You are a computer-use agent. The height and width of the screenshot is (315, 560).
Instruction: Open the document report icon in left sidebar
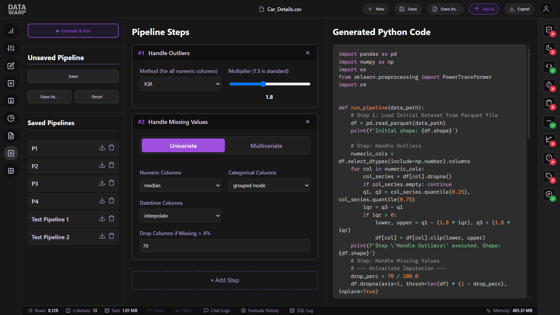click(x=11, y=136)
